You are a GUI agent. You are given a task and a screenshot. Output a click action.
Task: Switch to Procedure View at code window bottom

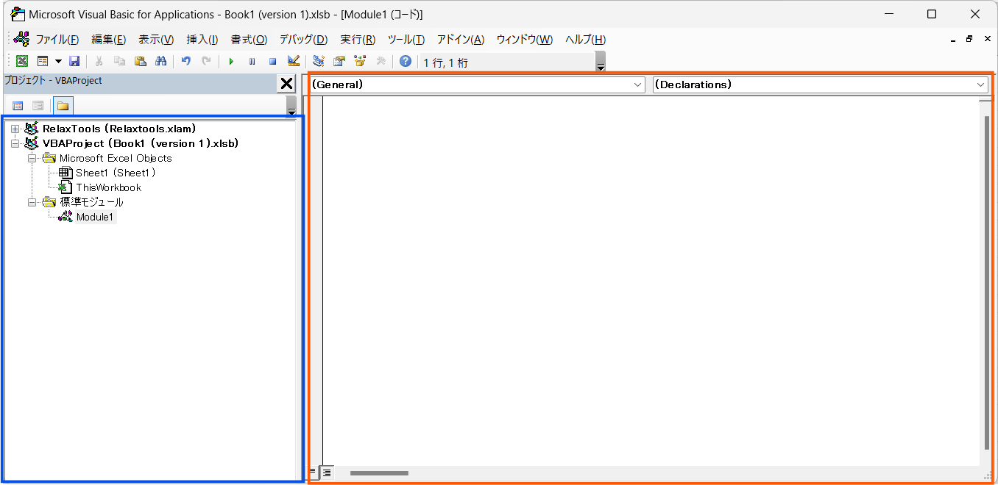pyautogui.click(x=313, y=473)
